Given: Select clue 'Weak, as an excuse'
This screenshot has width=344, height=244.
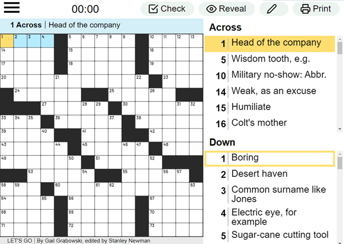Looking at the screenshot, I should [x=273, y=91].
